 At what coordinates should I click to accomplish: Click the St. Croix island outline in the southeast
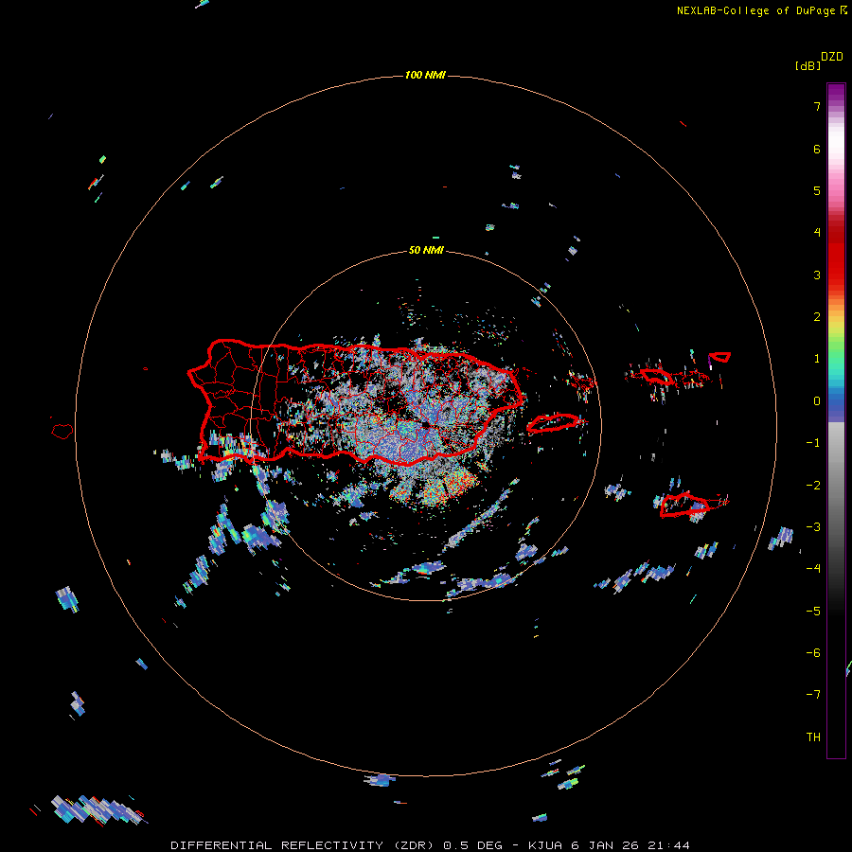684,505
